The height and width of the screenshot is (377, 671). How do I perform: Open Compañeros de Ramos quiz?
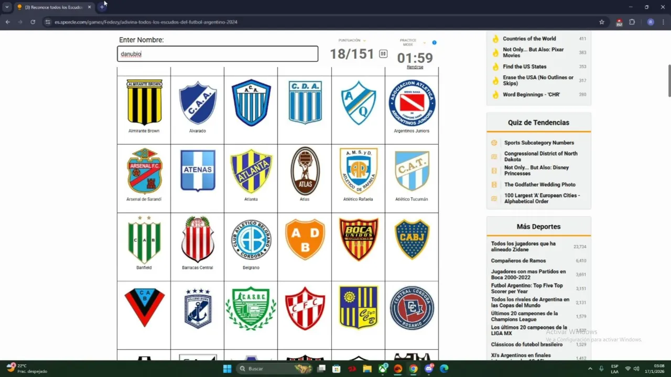tap(518, 261)
